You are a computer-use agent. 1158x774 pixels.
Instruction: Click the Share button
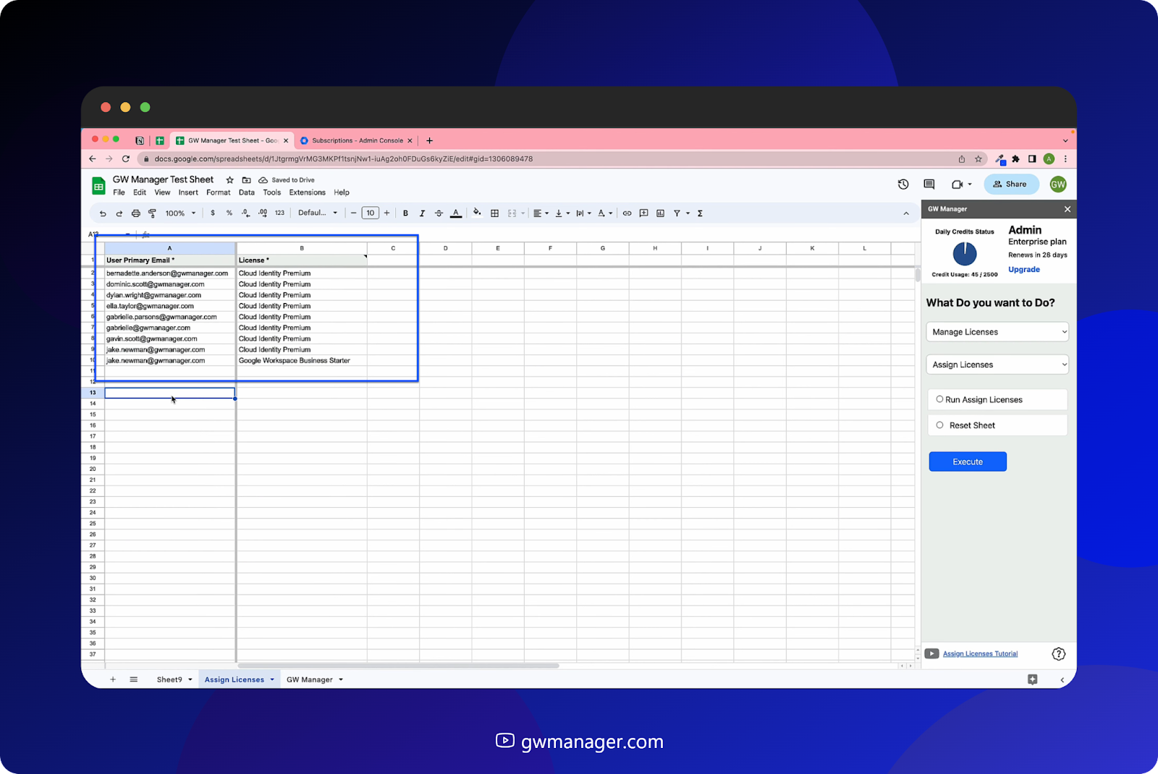point(1010,184)
